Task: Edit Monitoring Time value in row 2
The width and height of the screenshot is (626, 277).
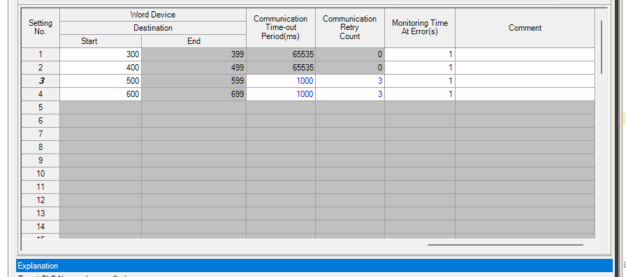Action: pyautogui.click(x=420, y=68)
